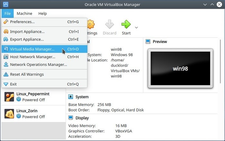Open the Display section header
Screen dimensions: 225x141
(82, 118)
